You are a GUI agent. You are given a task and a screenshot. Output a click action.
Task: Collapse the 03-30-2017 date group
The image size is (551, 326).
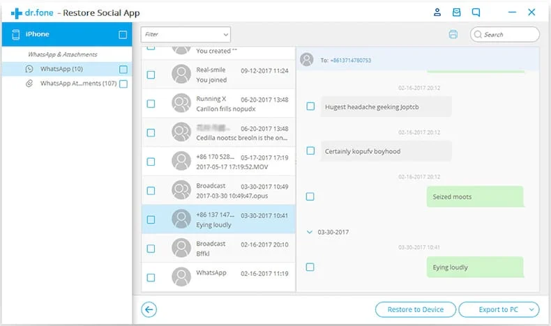[310, 232]
